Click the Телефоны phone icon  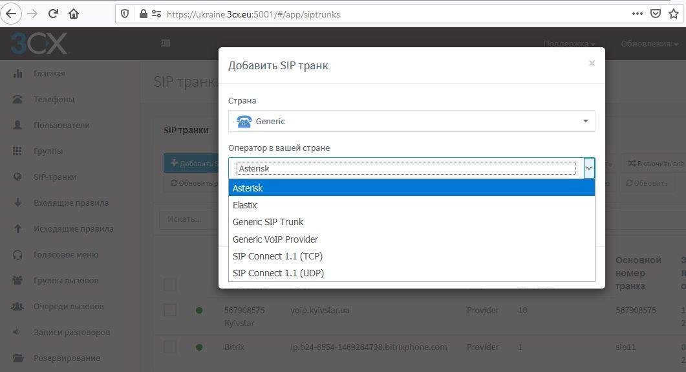pyautogui.click(x=17, y=100)
